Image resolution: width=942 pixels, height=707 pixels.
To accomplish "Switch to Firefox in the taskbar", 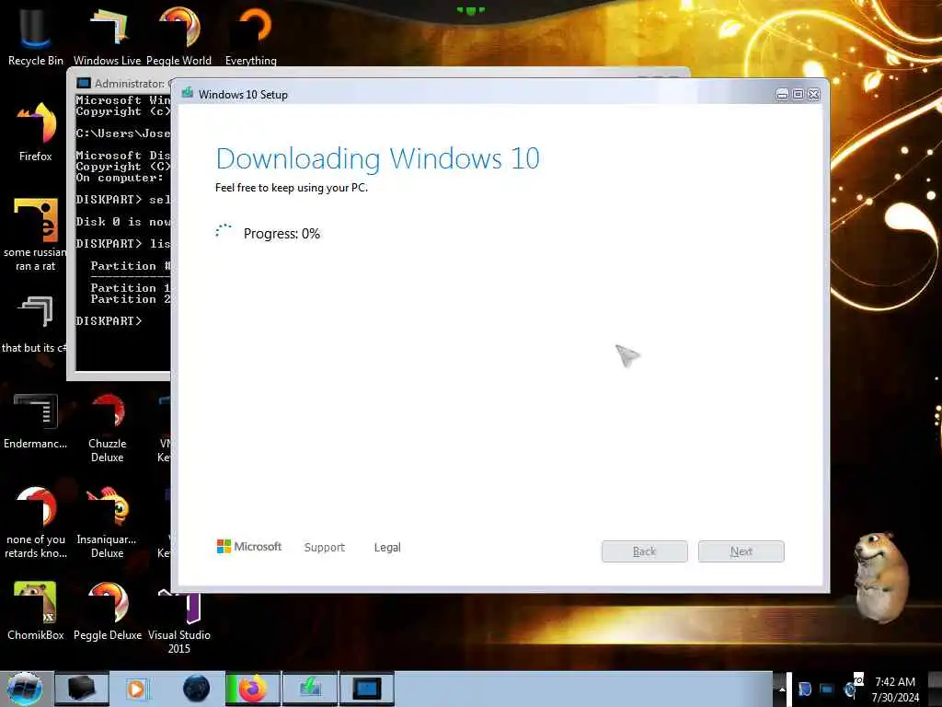I will click(252, 689).
